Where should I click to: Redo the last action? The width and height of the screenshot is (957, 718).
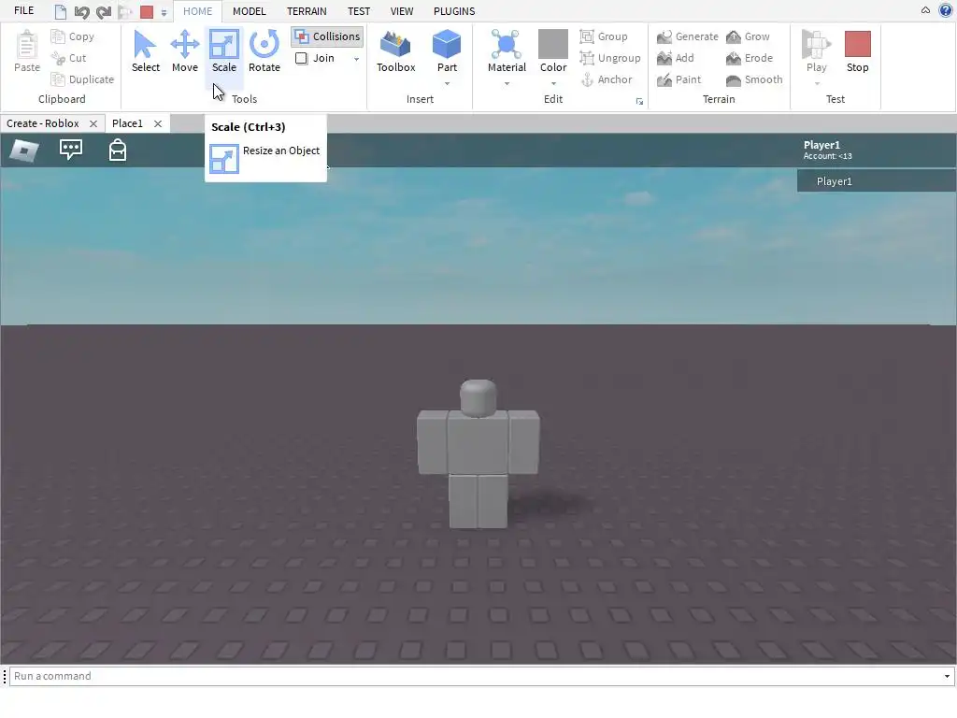coord(104,11)
